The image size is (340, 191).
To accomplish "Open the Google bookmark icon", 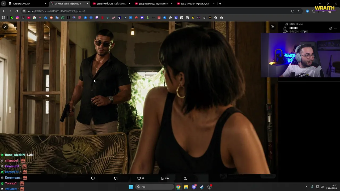I will 34,18.
